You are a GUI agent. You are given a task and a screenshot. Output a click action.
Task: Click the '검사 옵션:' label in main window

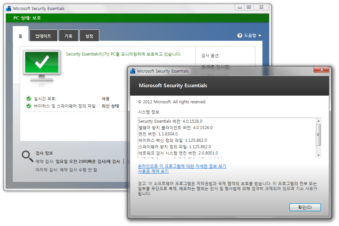click(210, 55)
